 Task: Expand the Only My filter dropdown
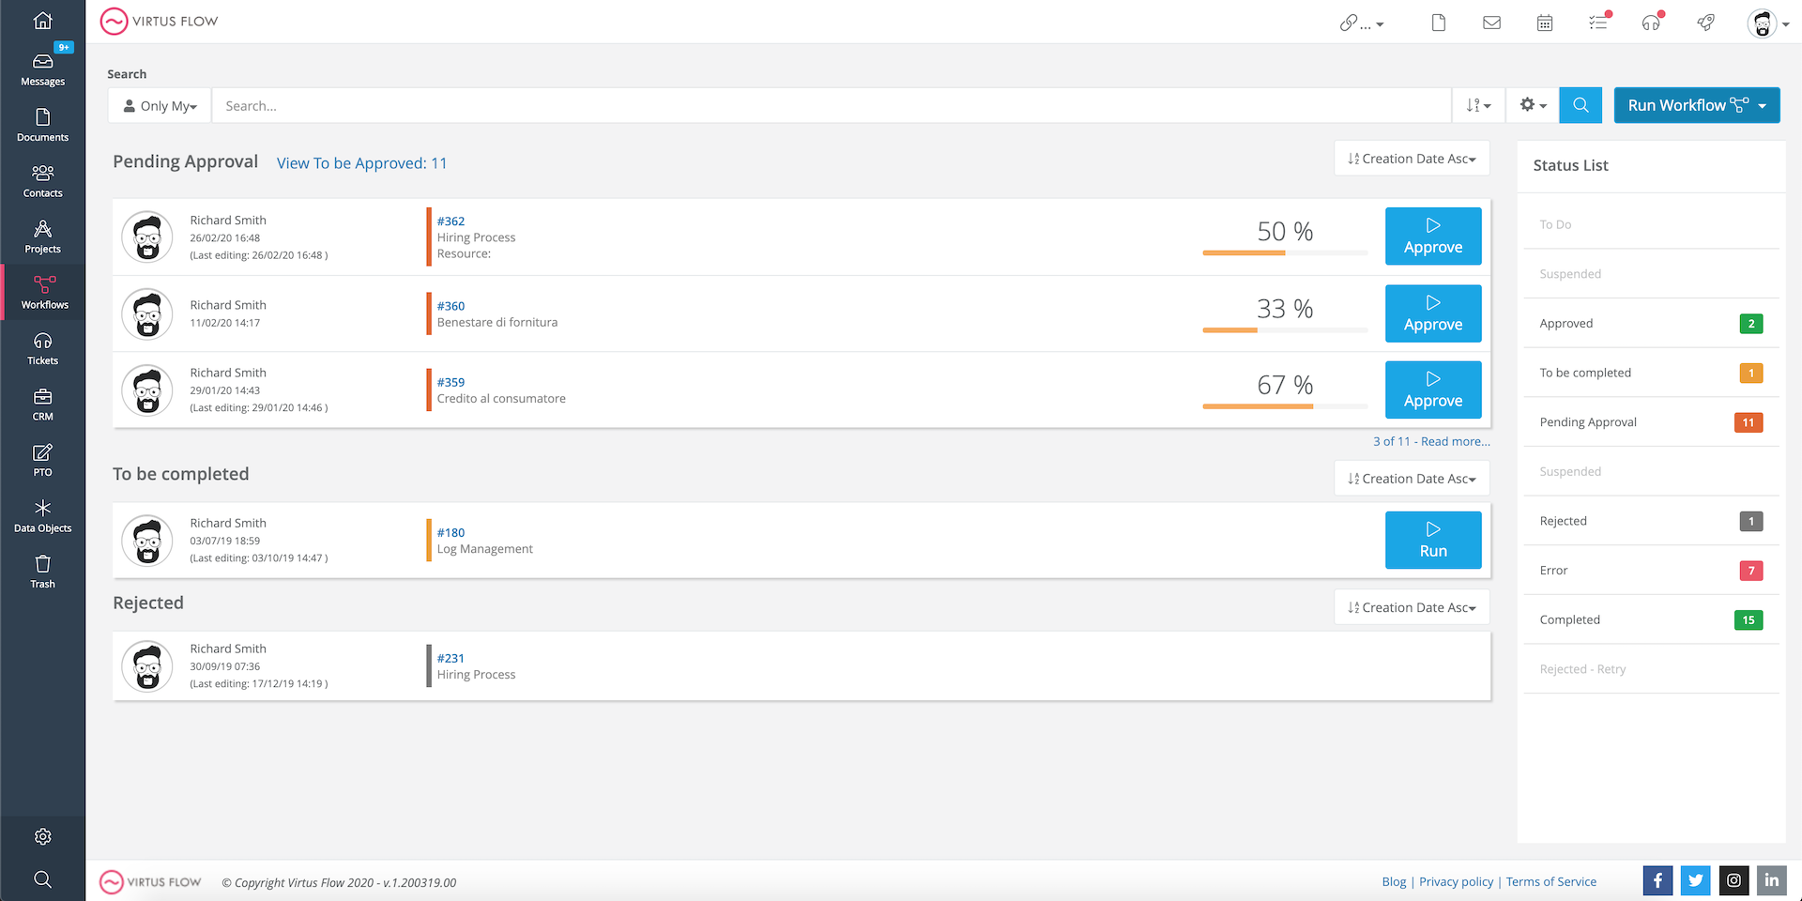(160, 105)
